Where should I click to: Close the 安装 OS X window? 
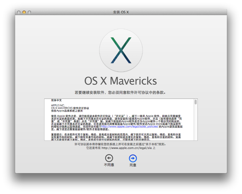(x=19, y=12)
